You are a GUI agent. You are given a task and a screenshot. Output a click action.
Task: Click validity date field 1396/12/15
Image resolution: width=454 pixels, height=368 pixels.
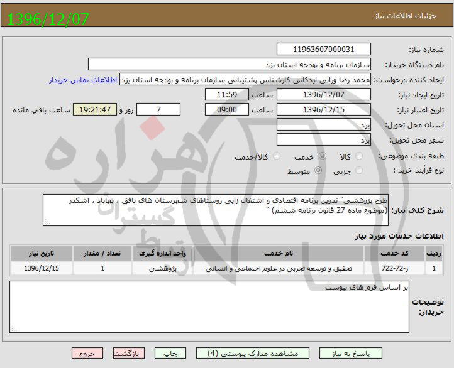pyautogui.click(x=324, y=109)
